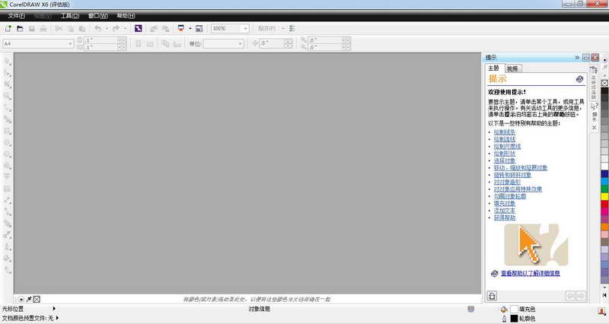Click the Save disk icon
This screenshot has height=324, width=609.
(x=32, y=28)
